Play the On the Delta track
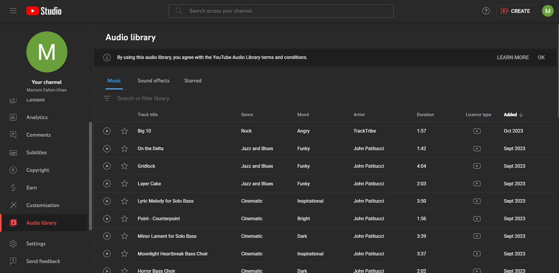 coord(107,149)
